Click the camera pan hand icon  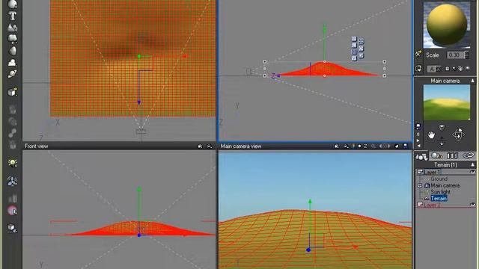[431, 134]
